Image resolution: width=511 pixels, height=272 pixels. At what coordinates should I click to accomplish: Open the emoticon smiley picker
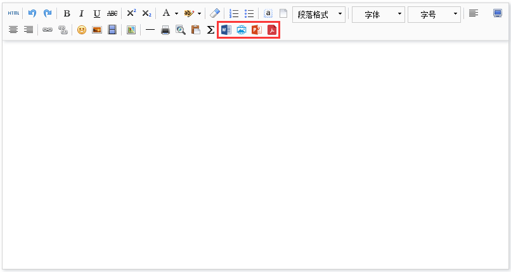[x=82, y=30]
